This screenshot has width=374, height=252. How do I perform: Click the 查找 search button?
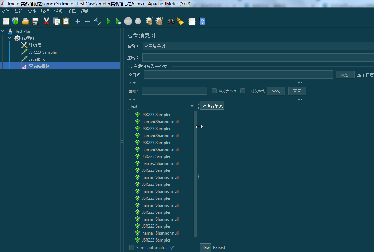click(x=276, y=91)
